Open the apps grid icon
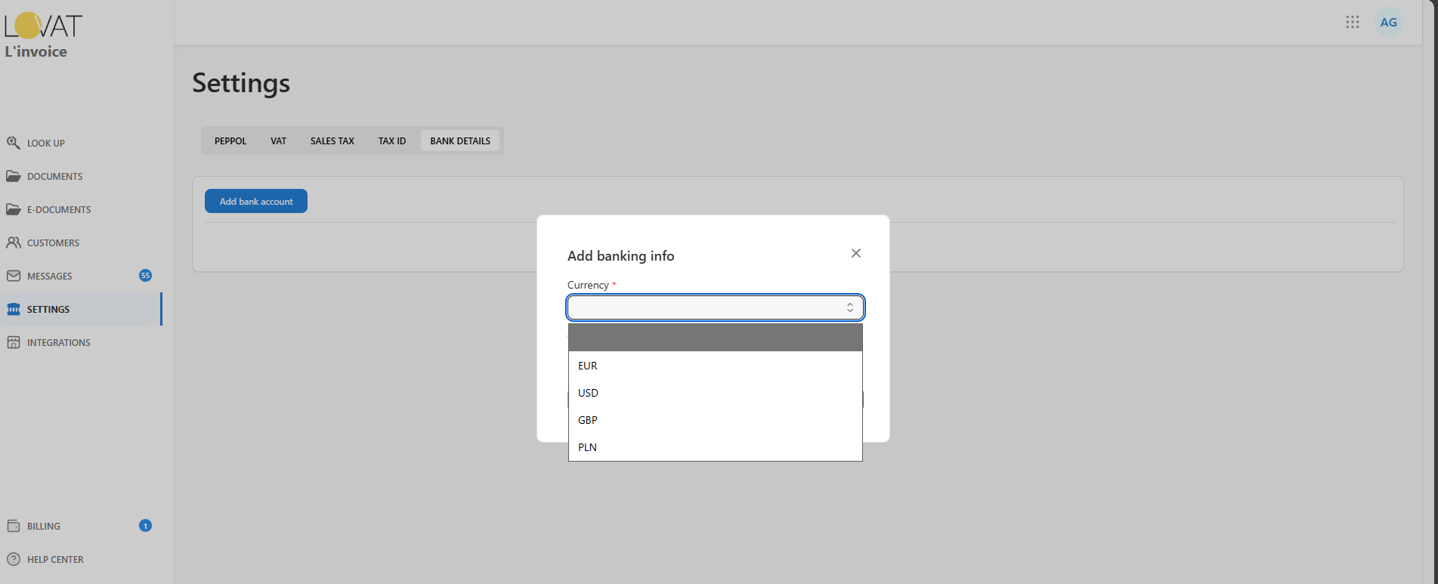1438x584 pixels. [x=1353, y=22]
